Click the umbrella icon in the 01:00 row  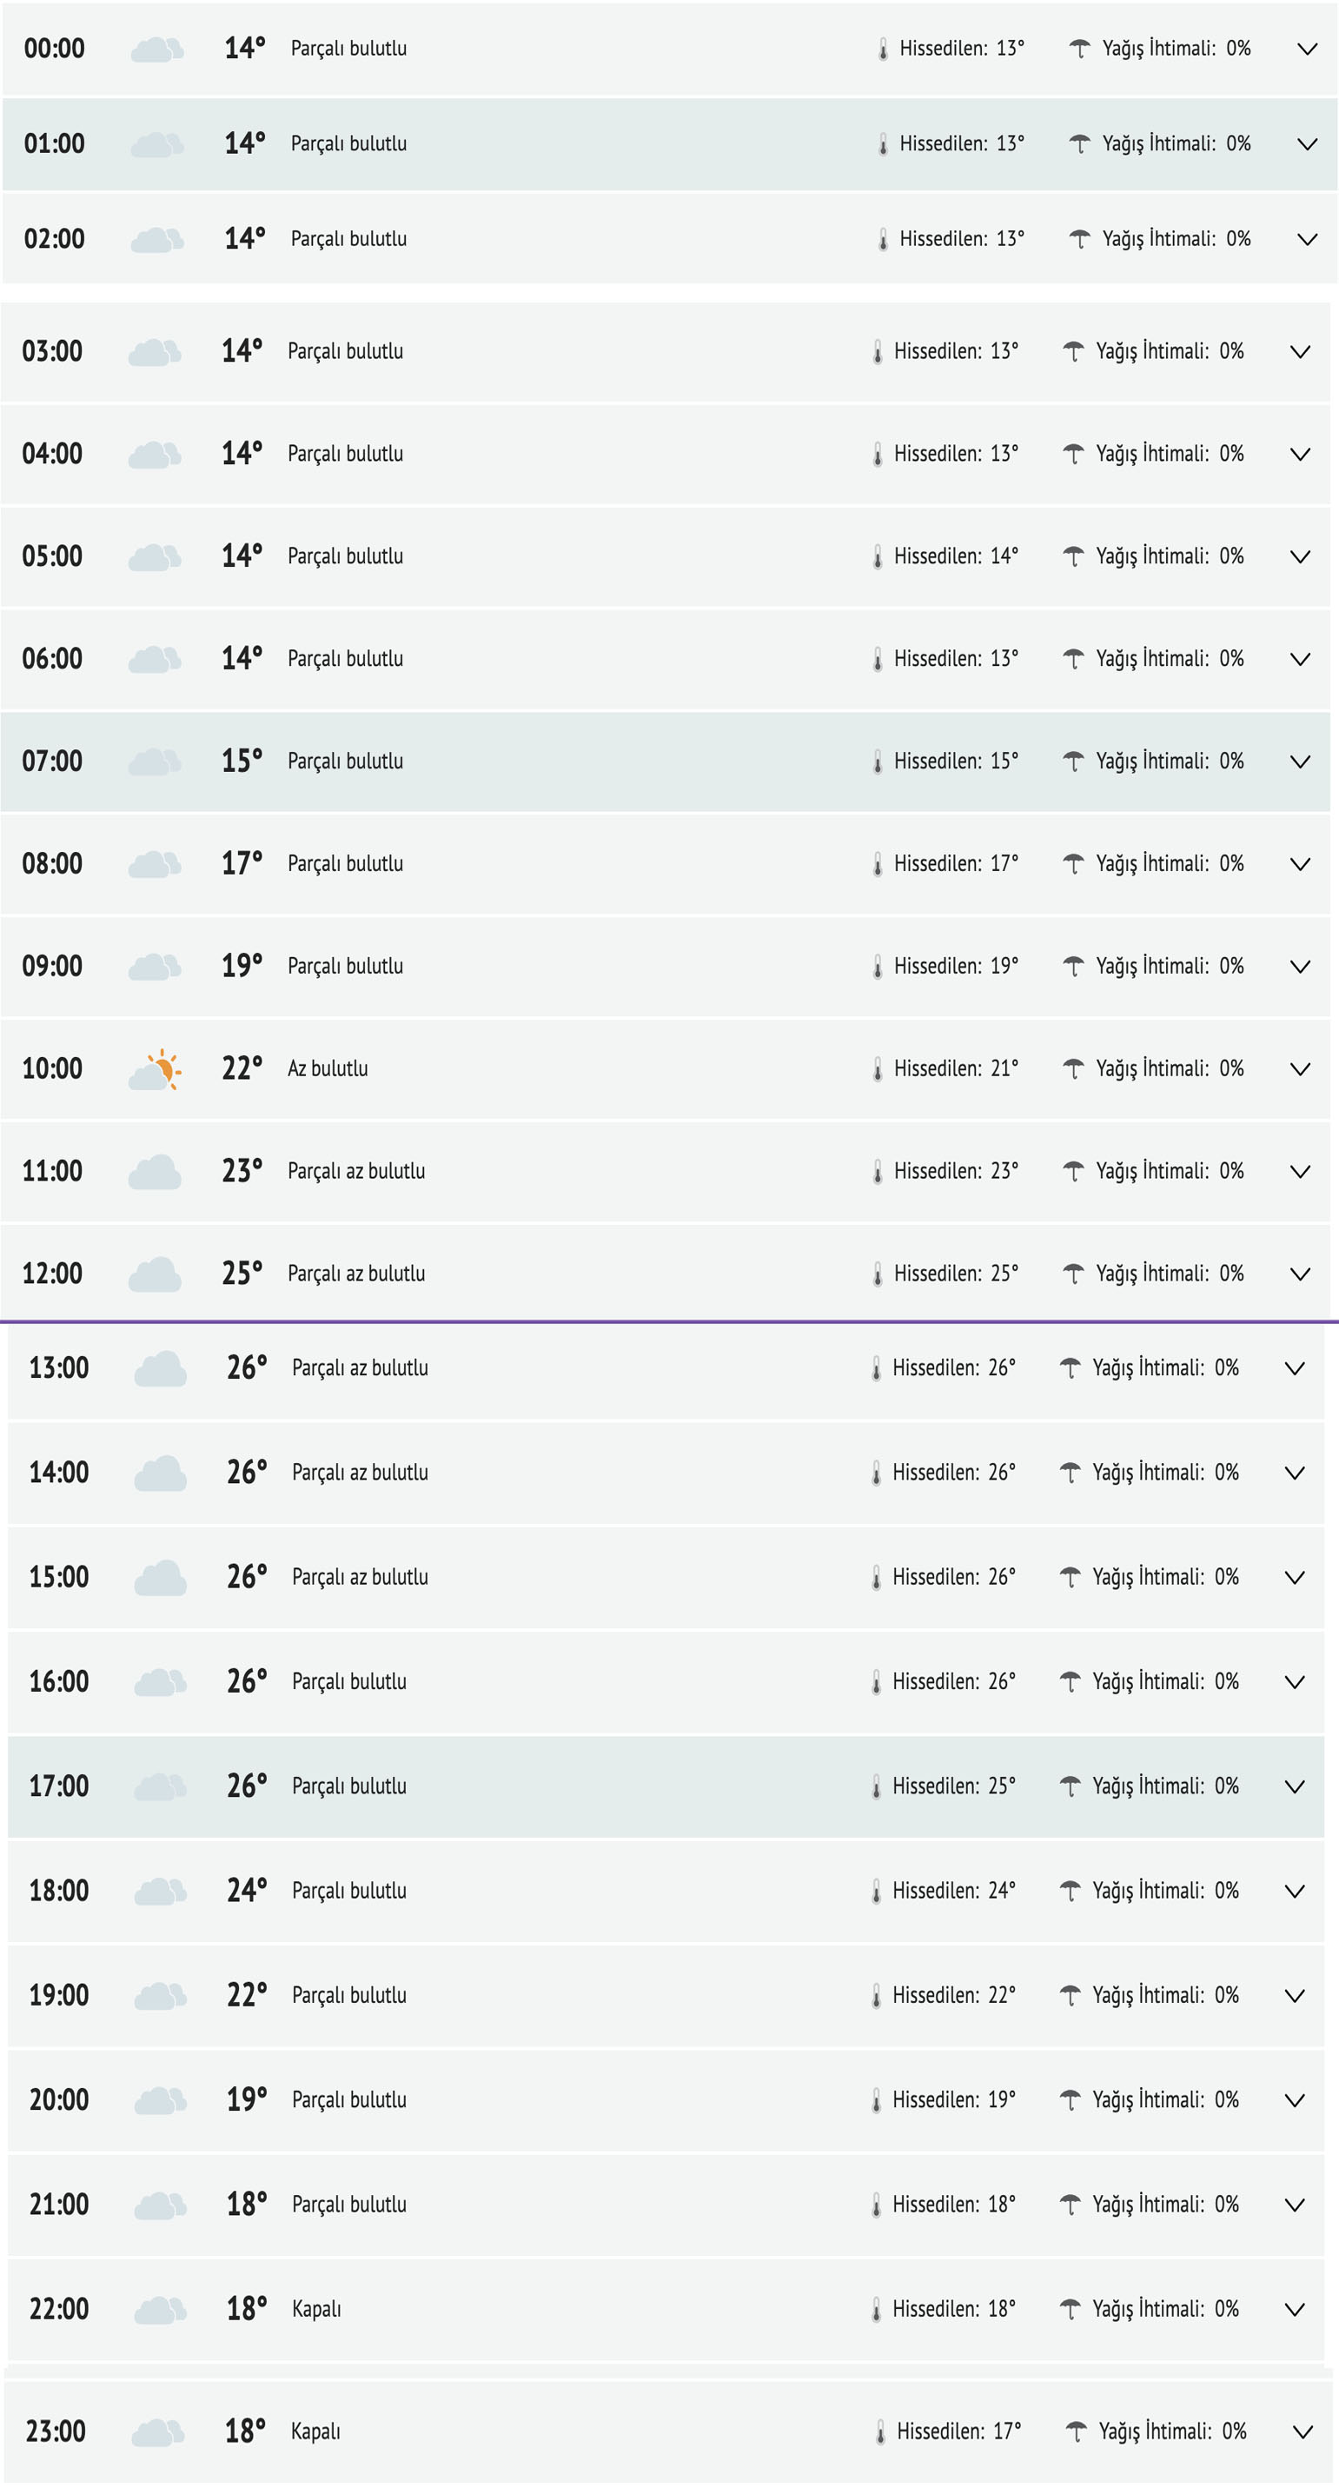click(x=1079, y=144)
